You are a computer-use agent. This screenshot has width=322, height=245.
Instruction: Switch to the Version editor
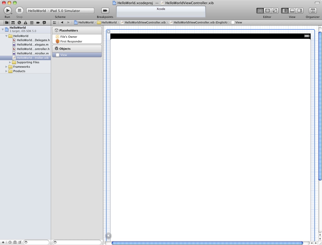pos(275,11)
